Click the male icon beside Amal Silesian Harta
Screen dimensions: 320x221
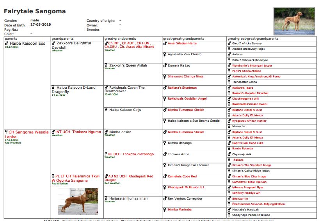click(165, 43)
